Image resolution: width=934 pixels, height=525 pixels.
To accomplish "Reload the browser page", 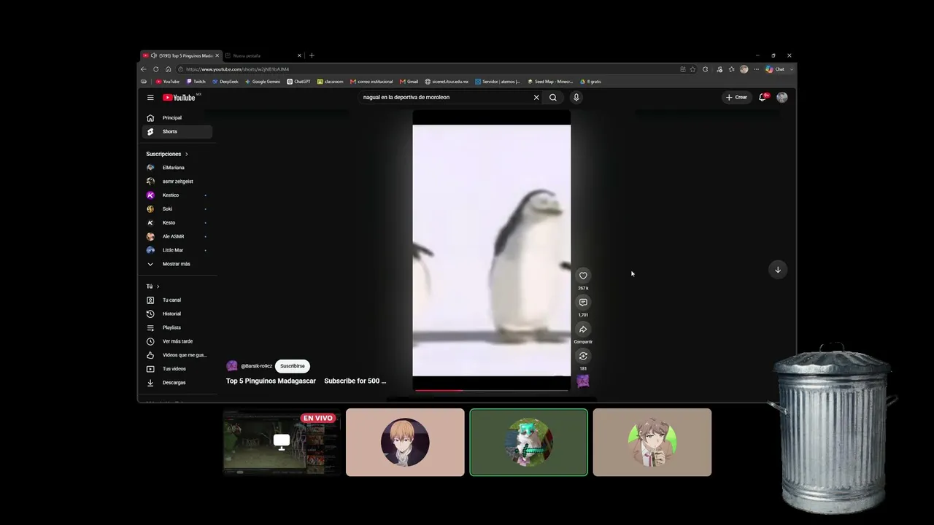I will 156,69.
